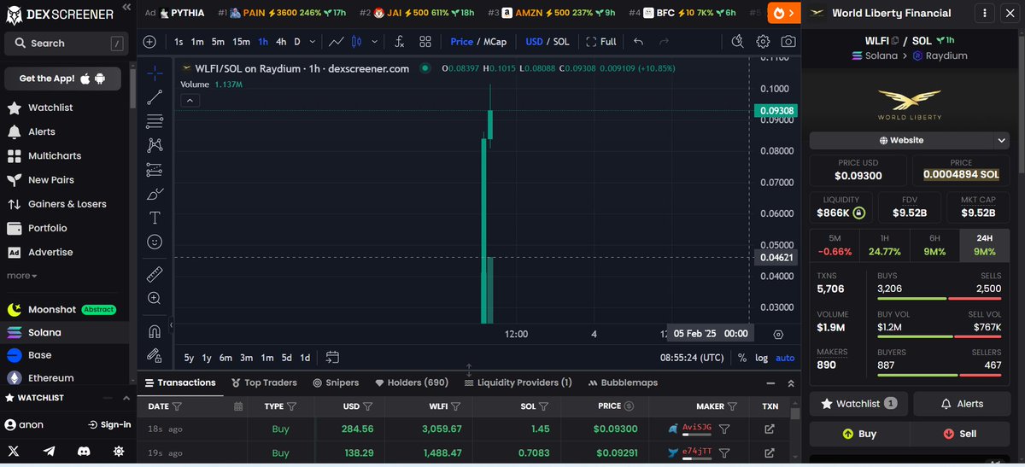Screen dimensions: 1025x467
Task: Open the Telegram social link
Action: click(x=49, y=451)
